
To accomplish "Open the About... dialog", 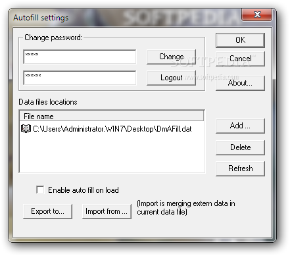I will click(240, 83).
